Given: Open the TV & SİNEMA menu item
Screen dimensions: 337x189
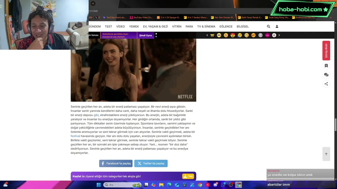Looking at the screenshot, I should pos(206,27).
